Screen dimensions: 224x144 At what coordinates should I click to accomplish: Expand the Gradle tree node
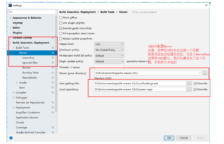(17, 83)
